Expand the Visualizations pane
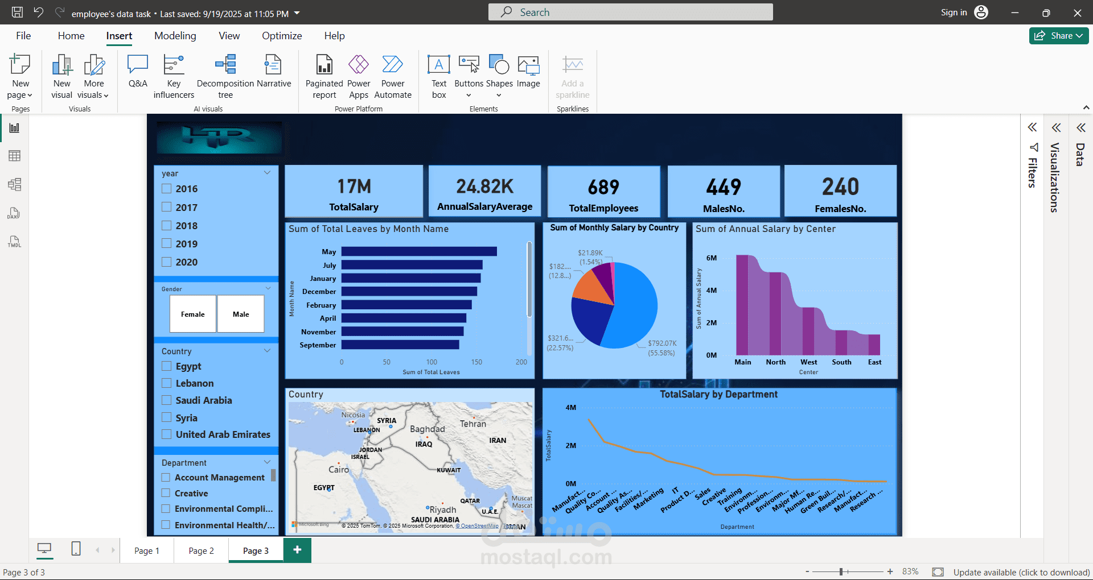 [1056, 127]
